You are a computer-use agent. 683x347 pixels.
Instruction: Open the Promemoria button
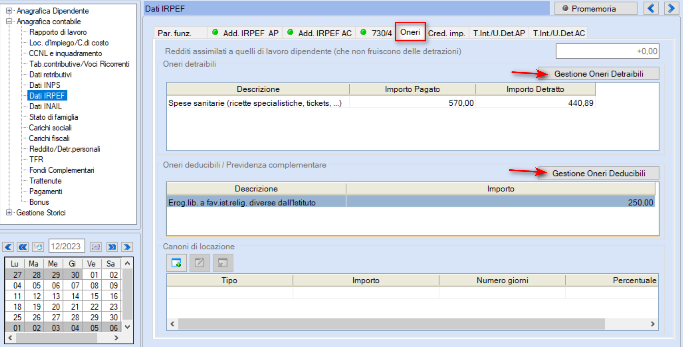[x=596, y=8]
